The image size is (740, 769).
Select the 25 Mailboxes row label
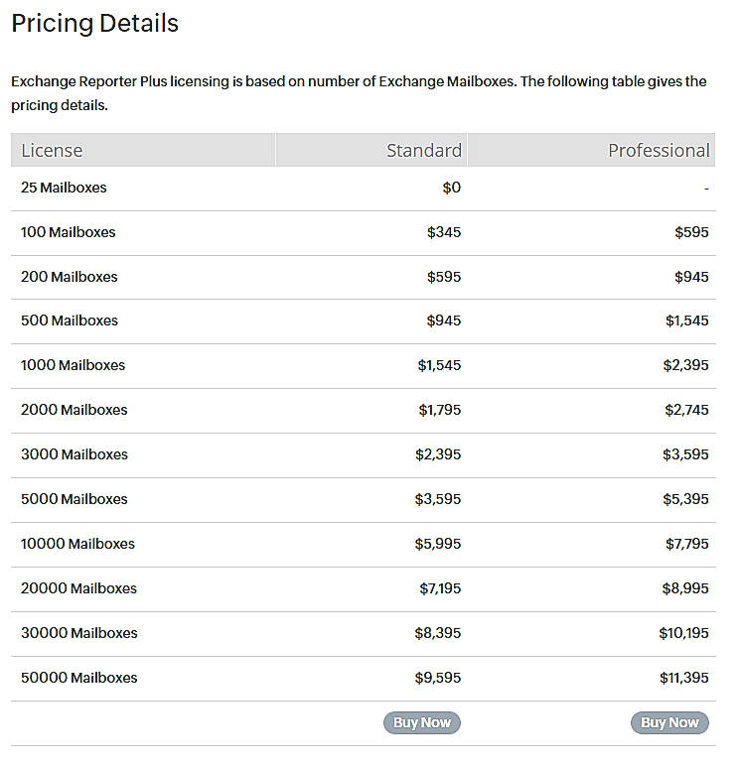[x=64, y=188]
